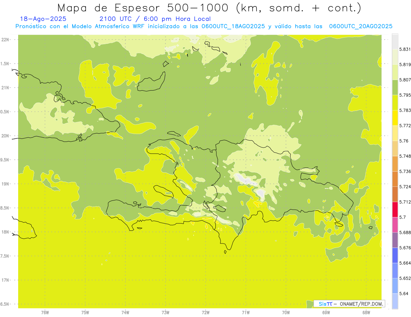Select the medium green legend swatch below 5.807
The width and height of the screenshot is (411, 317).
click(x=395, y=87)
